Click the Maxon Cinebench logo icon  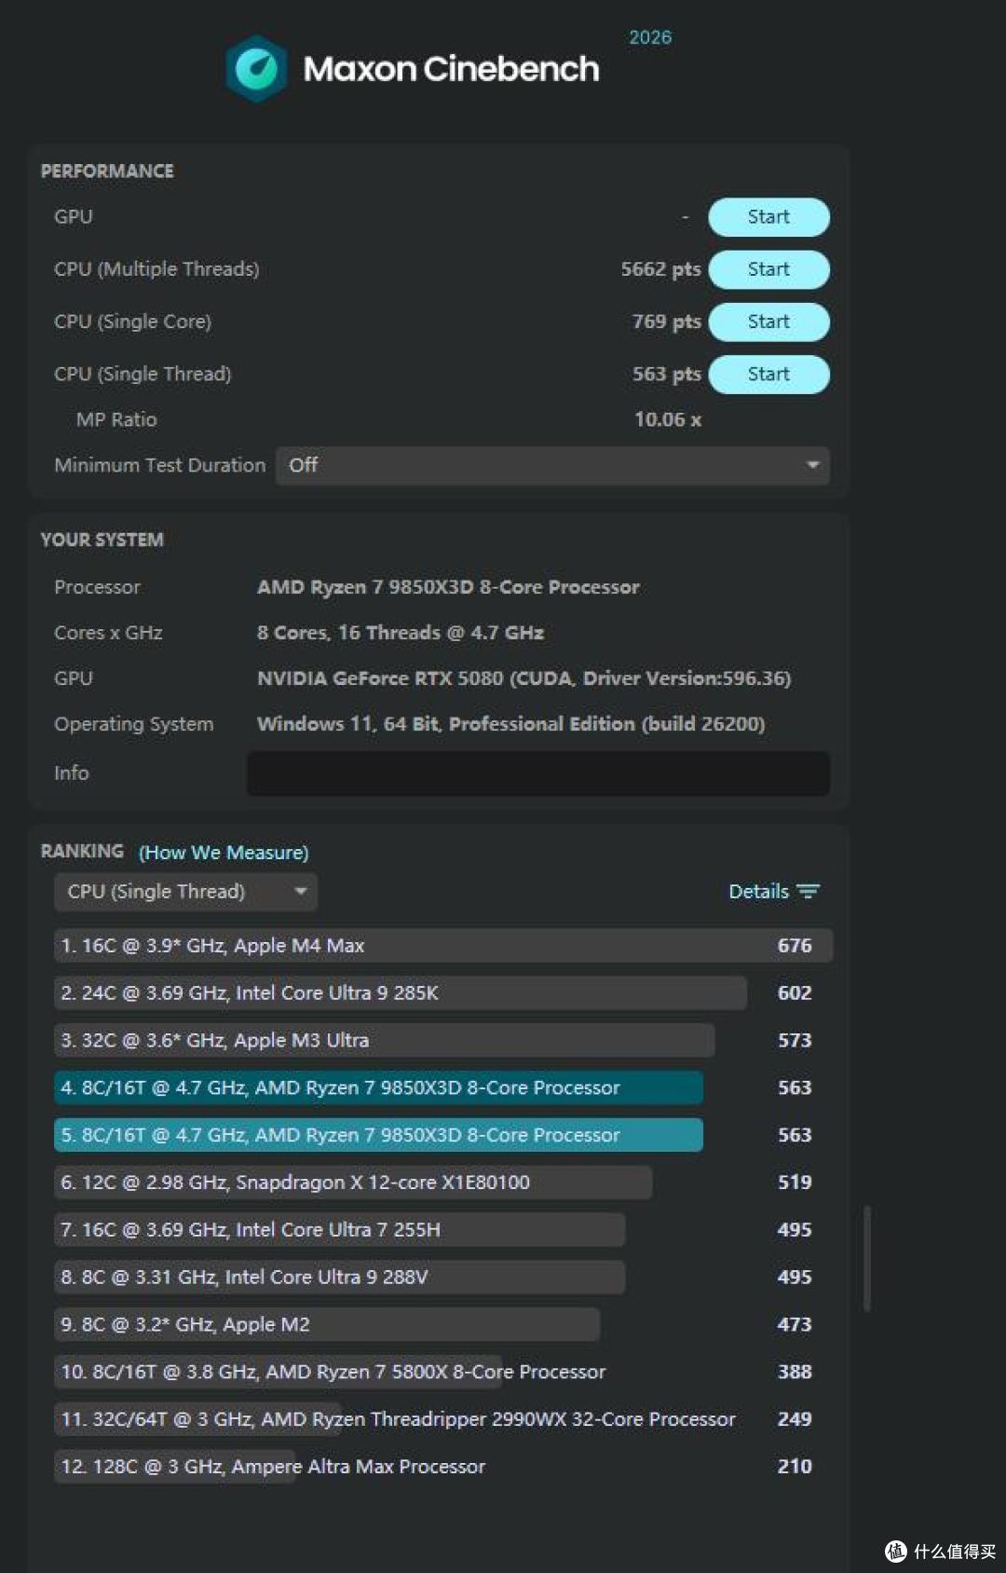[x=256, y=69]
